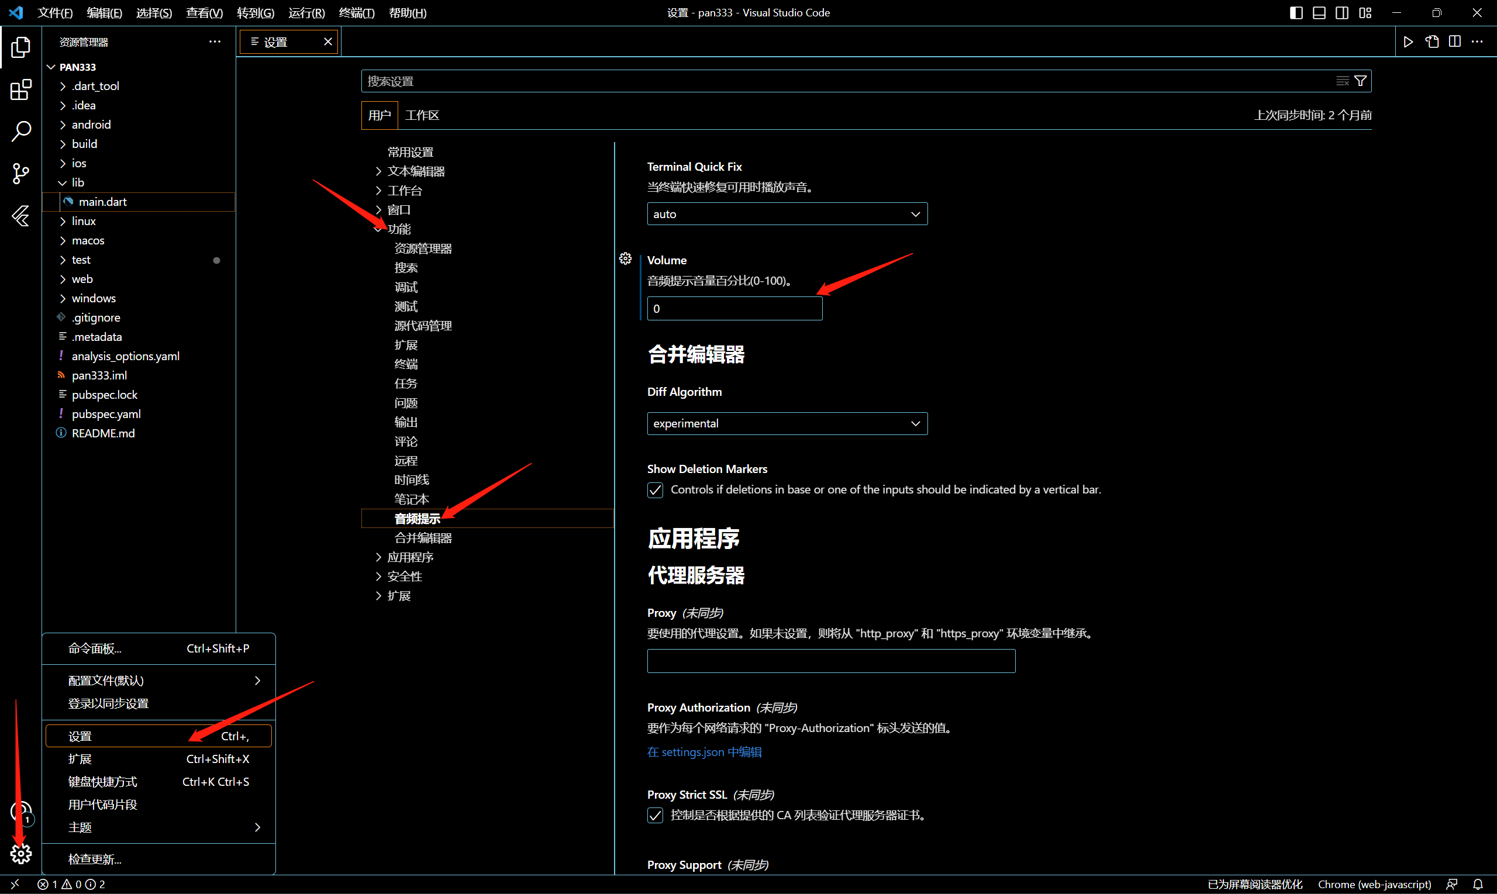Open Terminal Quick Fix auto dropdown
This screenshot has height=894, width=1497.
tap(787, 214)
